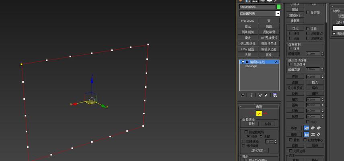Click the pin stack icon below modifier stack

(x=242, y=95)
